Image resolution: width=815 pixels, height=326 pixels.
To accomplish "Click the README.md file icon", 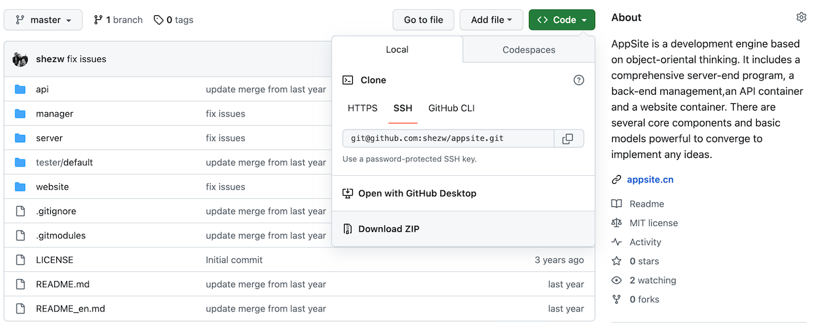I will pos(20,285).
